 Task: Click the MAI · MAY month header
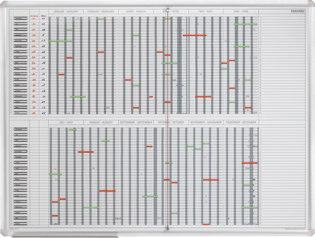click(x=206, y=12)
